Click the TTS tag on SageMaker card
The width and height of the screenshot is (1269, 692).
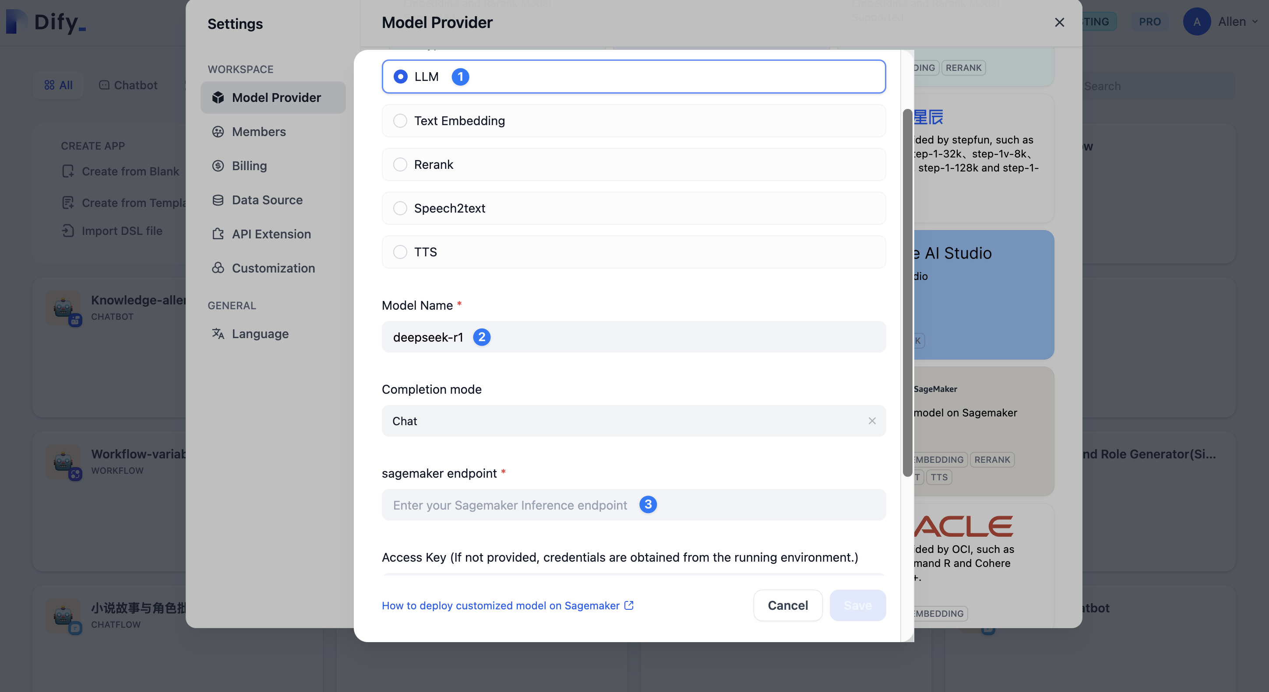tap(939, 477)
